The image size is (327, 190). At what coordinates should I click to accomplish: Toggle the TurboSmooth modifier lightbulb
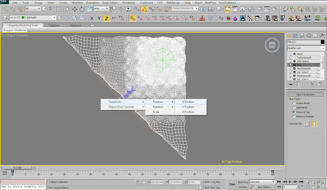coord(290,58)
